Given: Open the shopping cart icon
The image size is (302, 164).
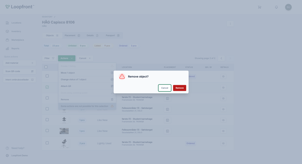Looking at the screenshot, I should [259, 7].
